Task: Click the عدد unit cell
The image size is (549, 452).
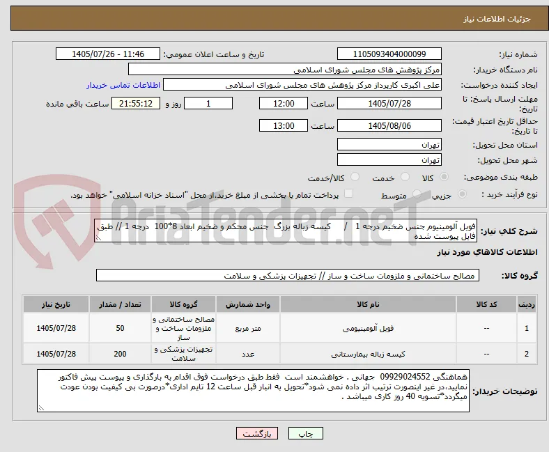Action: (x=248, y=354)
